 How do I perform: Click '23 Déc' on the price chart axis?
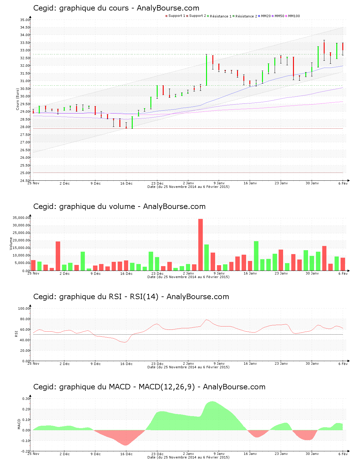(x=157, y=183)
